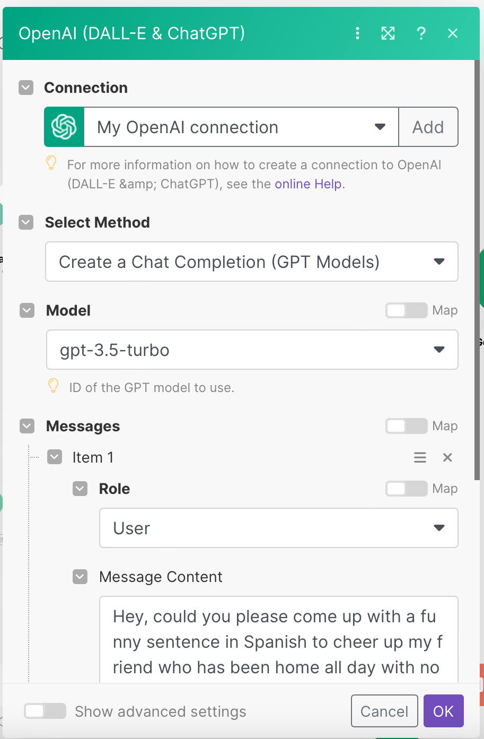Collapse the Connection section chevron
The height and width of the screenshot is (739, 484).
[x=26, y=88]
